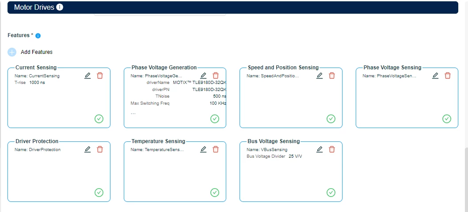Image resolution: width=468 pixels, height=212 pixels.
Task: Delete the Current Sensing feature
Action: [x=100, y=76]
